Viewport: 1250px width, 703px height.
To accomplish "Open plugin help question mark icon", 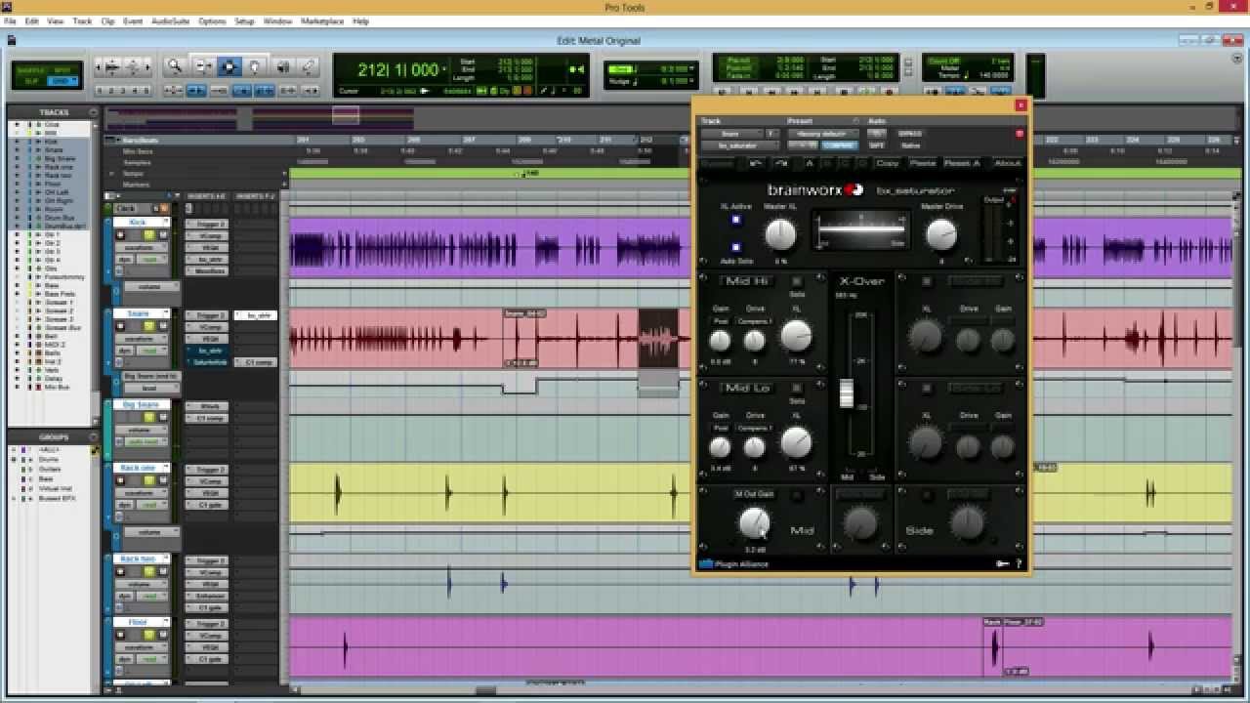I will point(1019,563).
